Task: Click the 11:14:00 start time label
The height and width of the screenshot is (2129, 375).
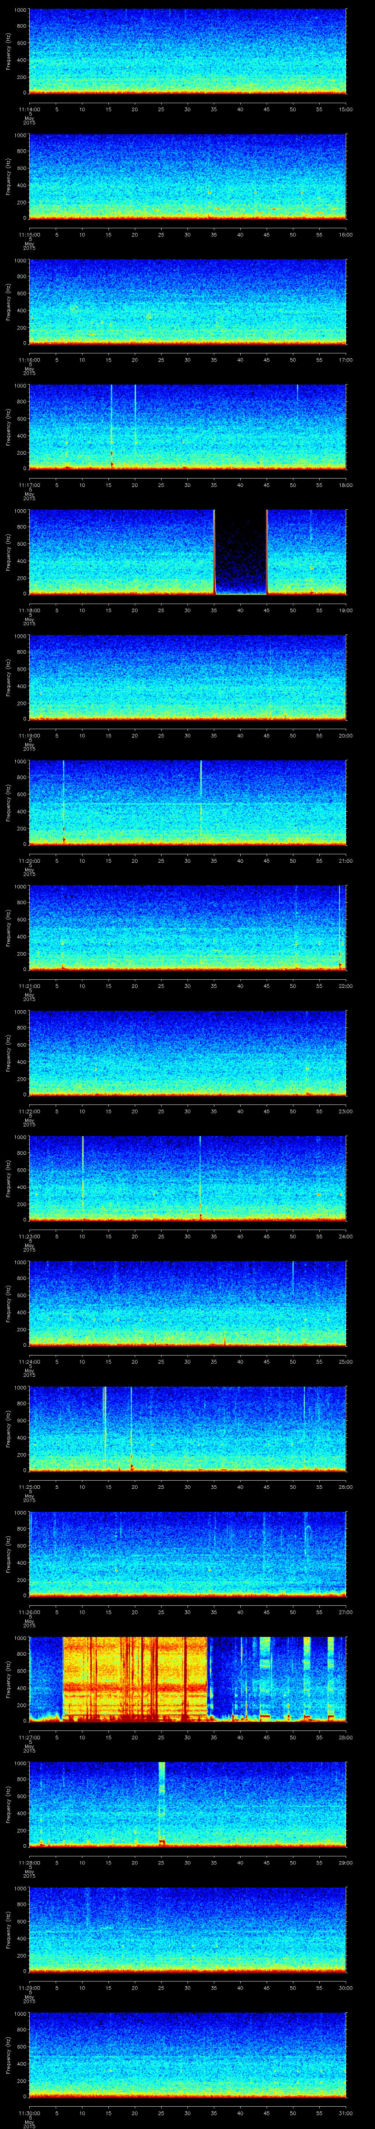Action: tap(29, 110)
